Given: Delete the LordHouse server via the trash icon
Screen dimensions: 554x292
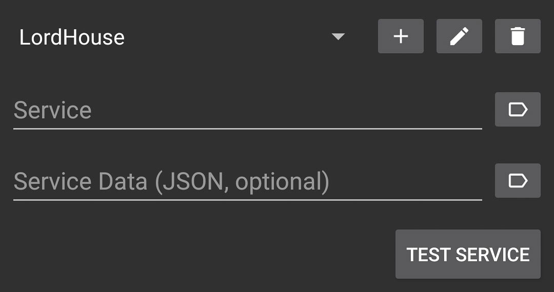Looking at the screenshot, I should click(x=518, y=36).
